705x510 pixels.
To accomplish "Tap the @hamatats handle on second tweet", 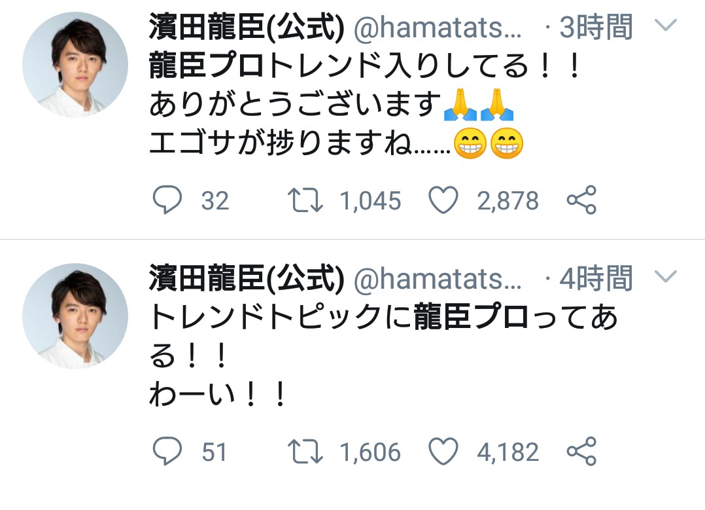I will (437, 280).
